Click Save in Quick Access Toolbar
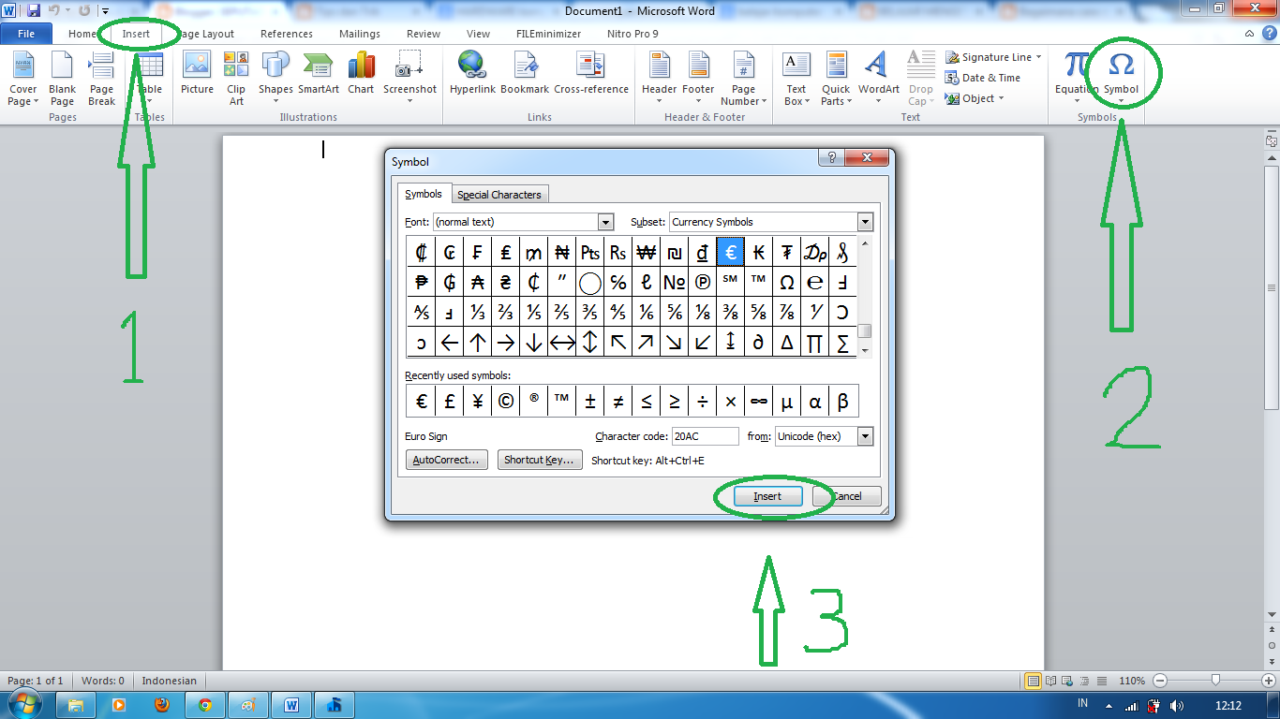The image size is (1280, 719). [x=34, y=10]
